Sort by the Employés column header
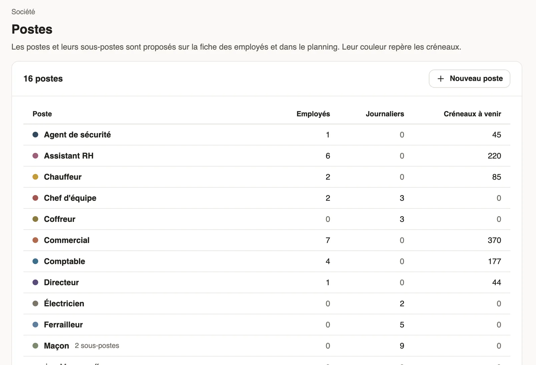Viewport: 536px width, 365px height. pos(313,114)
